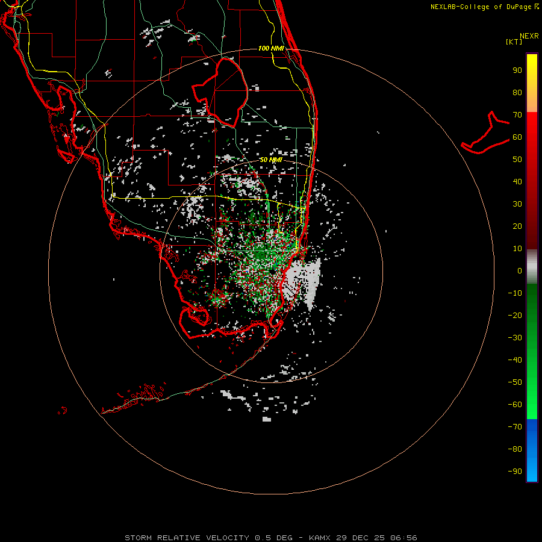Pick the bright red color bar segment

click(x=532, y=128)
